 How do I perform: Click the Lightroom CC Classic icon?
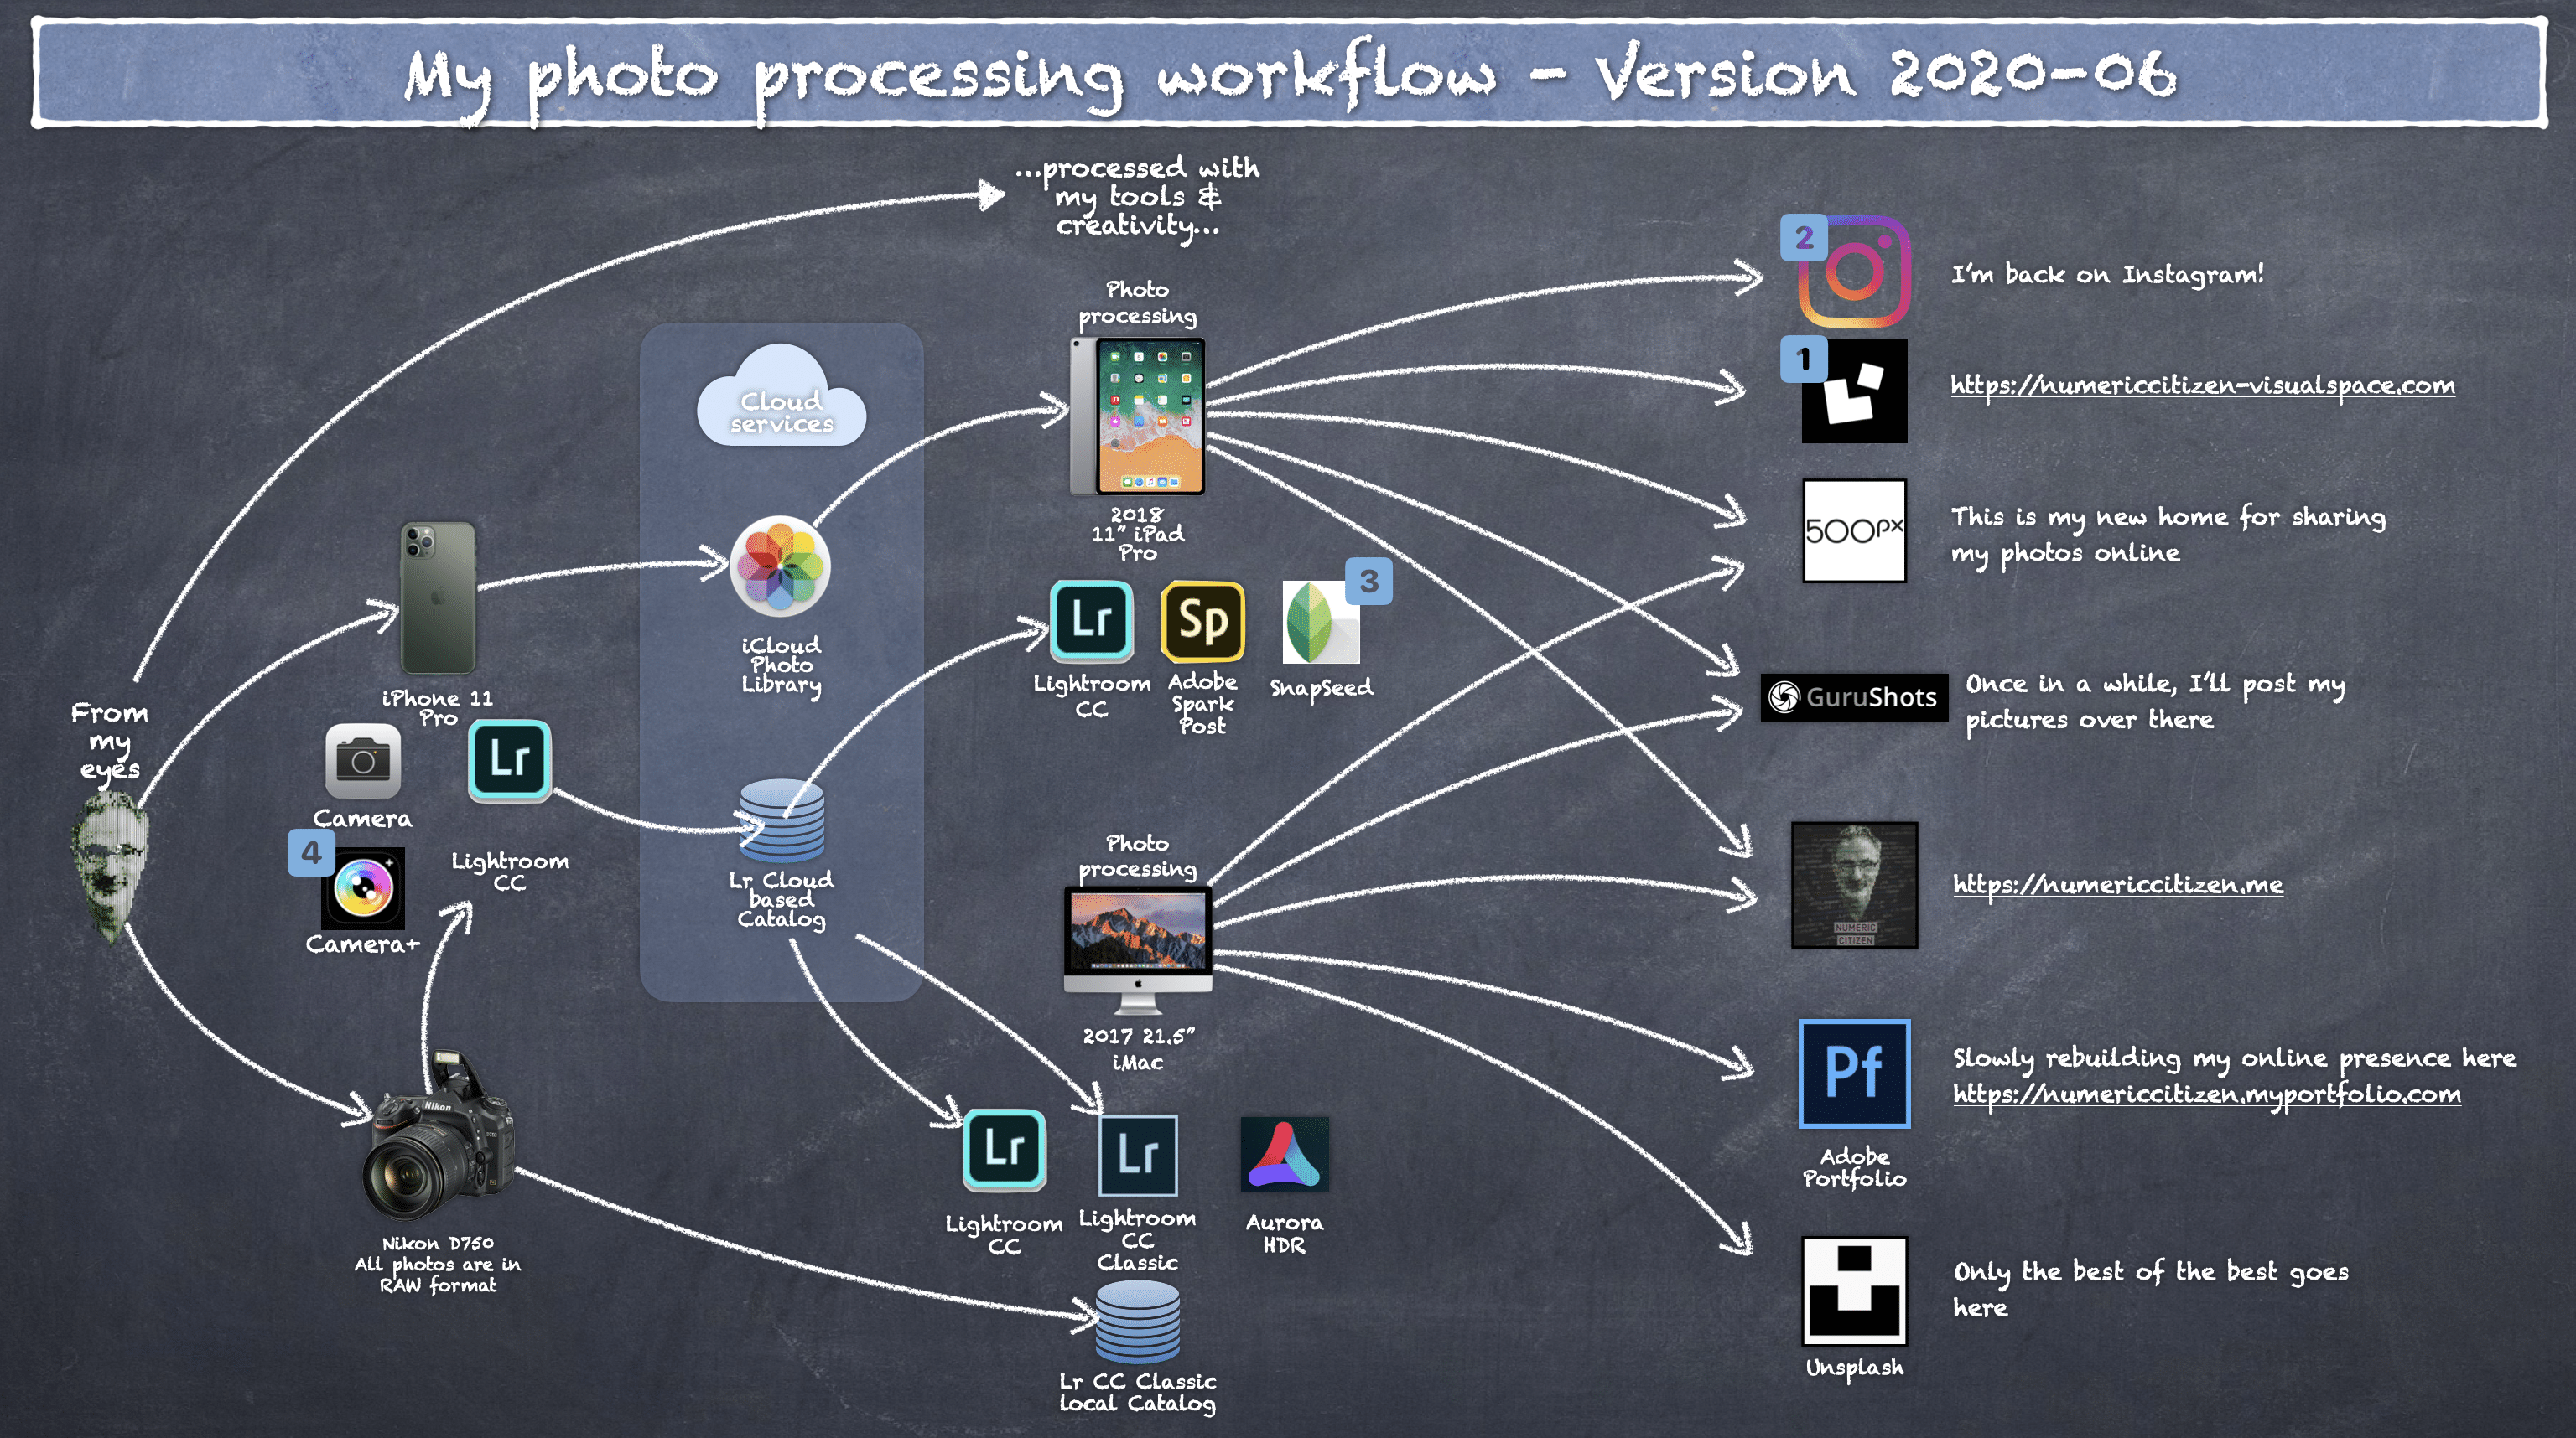click(x=1138, y=1156)
